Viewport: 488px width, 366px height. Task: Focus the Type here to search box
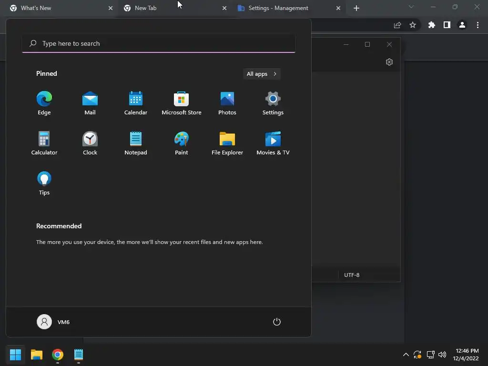point(159,43)
